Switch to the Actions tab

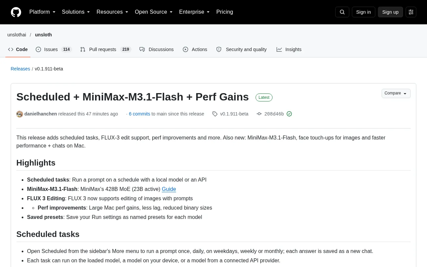pos(195,49)
